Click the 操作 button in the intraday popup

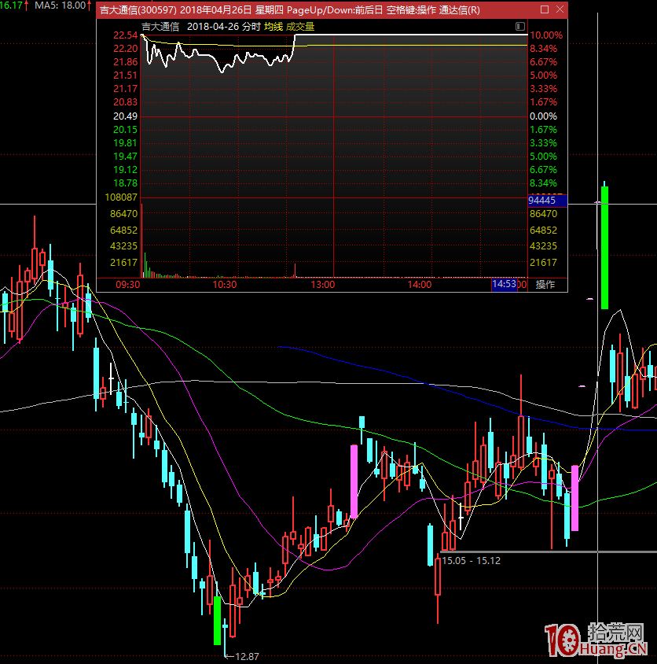pyautogui.click(x=545, y=285)
